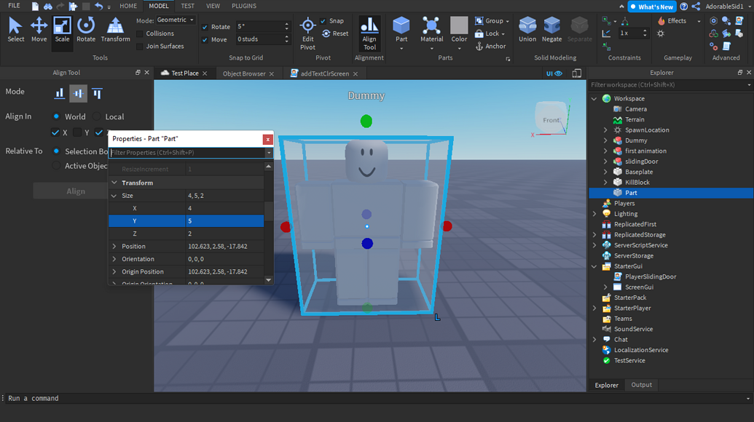Toggle the Collisions checkbox
The height and width of the screenshot is (422, 754).
click(139, 33)
